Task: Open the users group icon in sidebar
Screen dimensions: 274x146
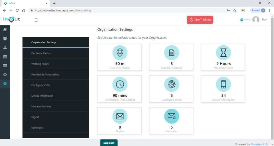Action: [x=5, y=38]
